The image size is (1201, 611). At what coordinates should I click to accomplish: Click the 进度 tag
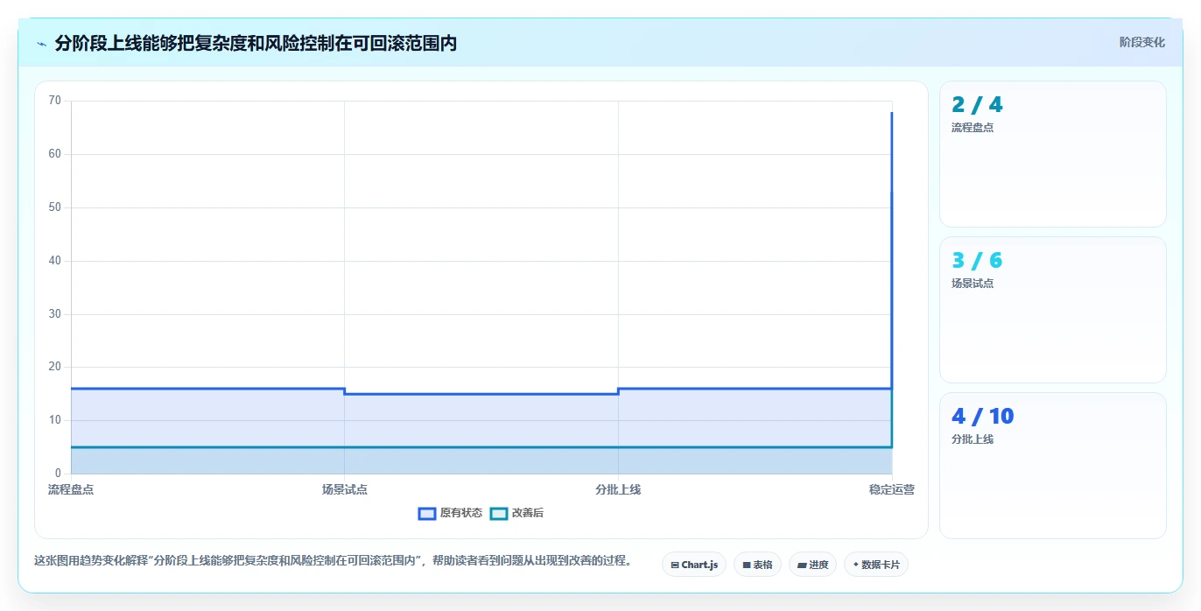tap(812, 565)
